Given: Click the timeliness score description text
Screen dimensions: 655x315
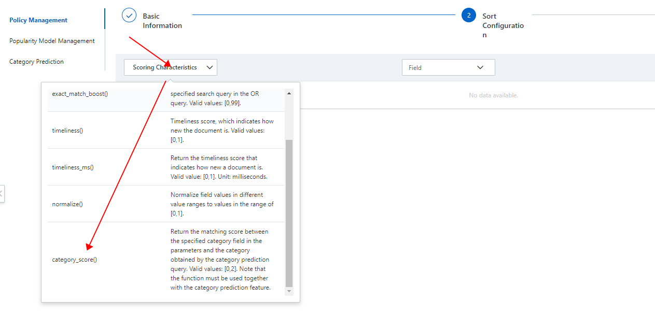Looking at the screenshot, I should (222, 131).
